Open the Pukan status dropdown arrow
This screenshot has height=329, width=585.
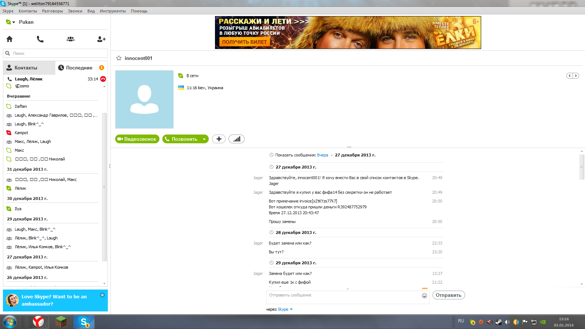coord(14,22)
